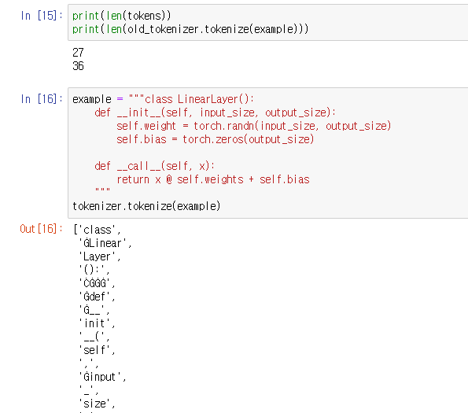Viewport: 468px width, 413px height.
Task: Click the def __call__(self, x) line
Action: (x=155, y=166)
